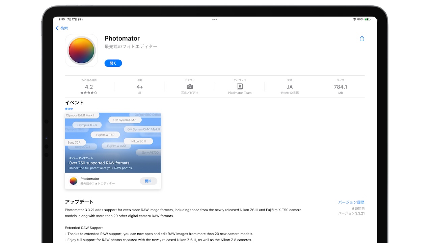Tap the JA language indicator
Screen dimensions: 432x243
click(x=290, y=87)
